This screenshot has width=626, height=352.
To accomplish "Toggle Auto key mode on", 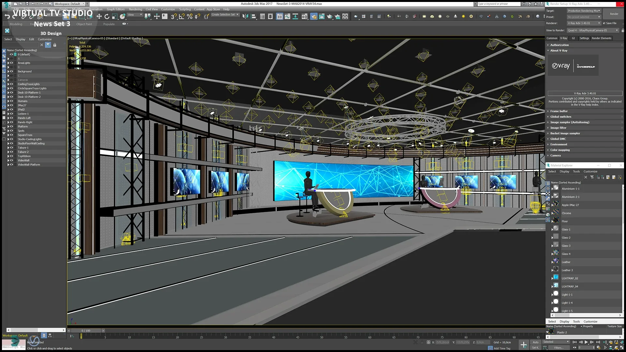I will 535,342.
